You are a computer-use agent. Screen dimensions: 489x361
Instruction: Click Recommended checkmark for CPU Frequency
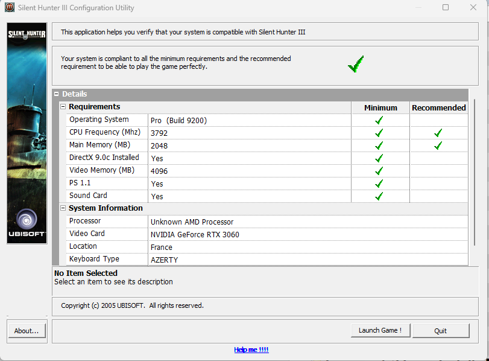(438, 133)
